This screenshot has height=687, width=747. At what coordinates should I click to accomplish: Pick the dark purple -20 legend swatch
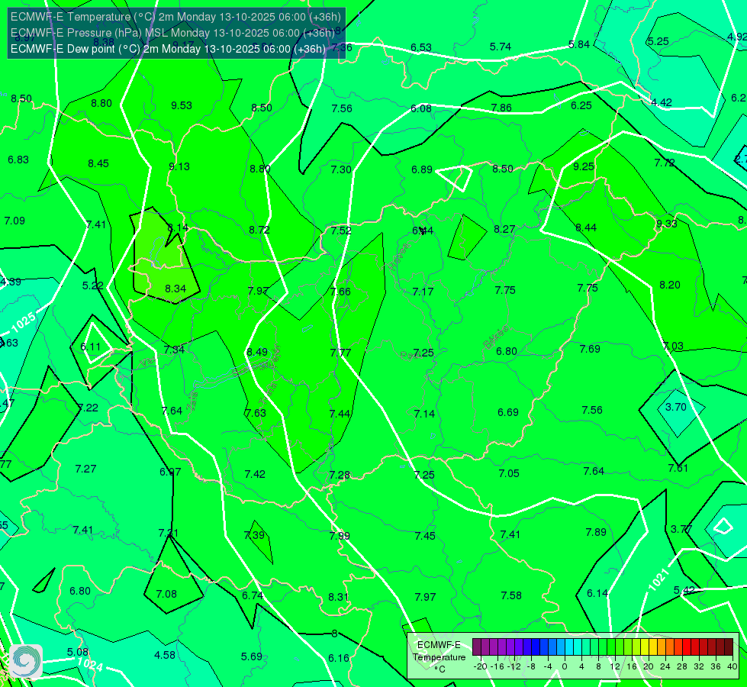[476, 647]
